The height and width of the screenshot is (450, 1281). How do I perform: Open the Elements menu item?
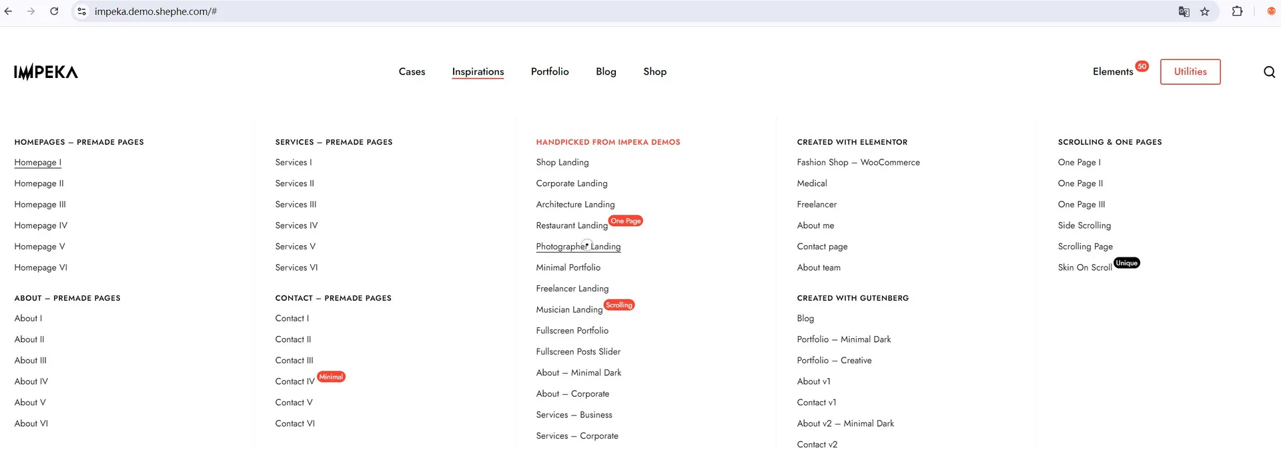click(x=1113, y=71)
